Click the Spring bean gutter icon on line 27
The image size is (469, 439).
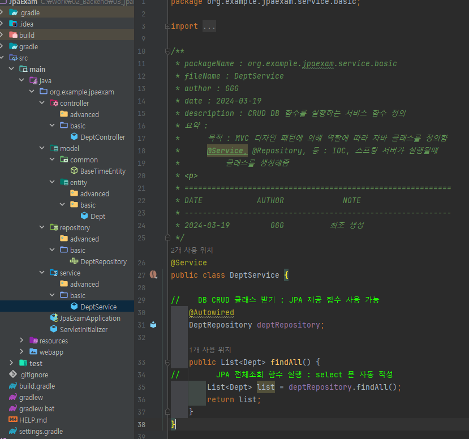click(153, 275)
